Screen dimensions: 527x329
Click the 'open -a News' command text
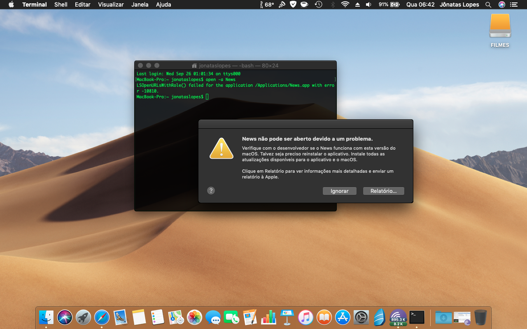pyautogui.click(x=221, y=79)
